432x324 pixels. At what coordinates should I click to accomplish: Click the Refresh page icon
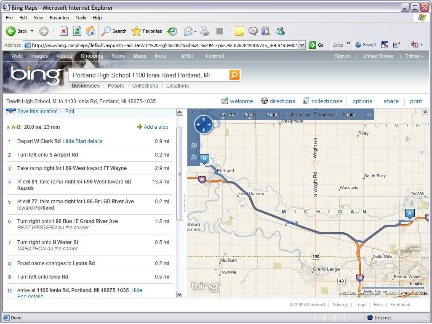tap(77, 31)
